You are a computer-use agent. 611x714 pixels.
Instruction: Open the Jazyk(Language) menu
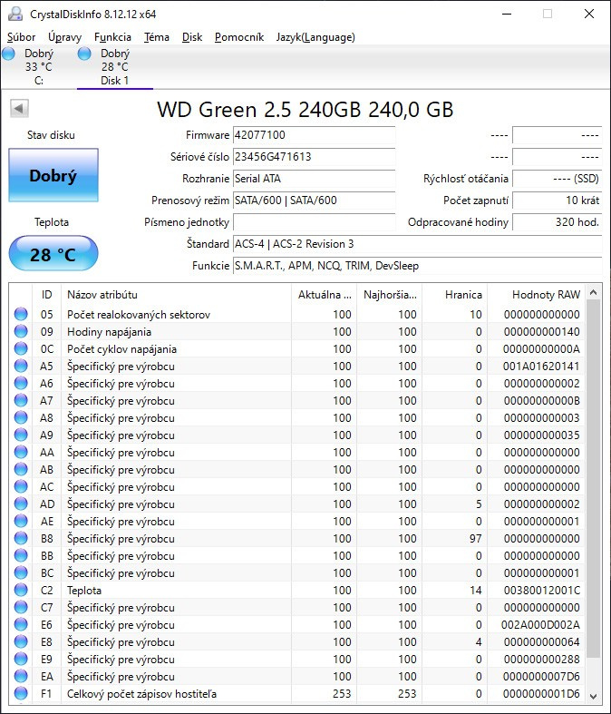pyautogui.click(x=315, y=37)
